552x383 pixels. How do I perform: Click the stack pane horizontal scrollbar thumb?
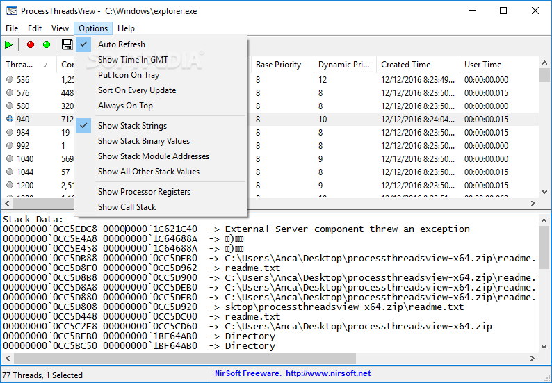tap(184, 359)
